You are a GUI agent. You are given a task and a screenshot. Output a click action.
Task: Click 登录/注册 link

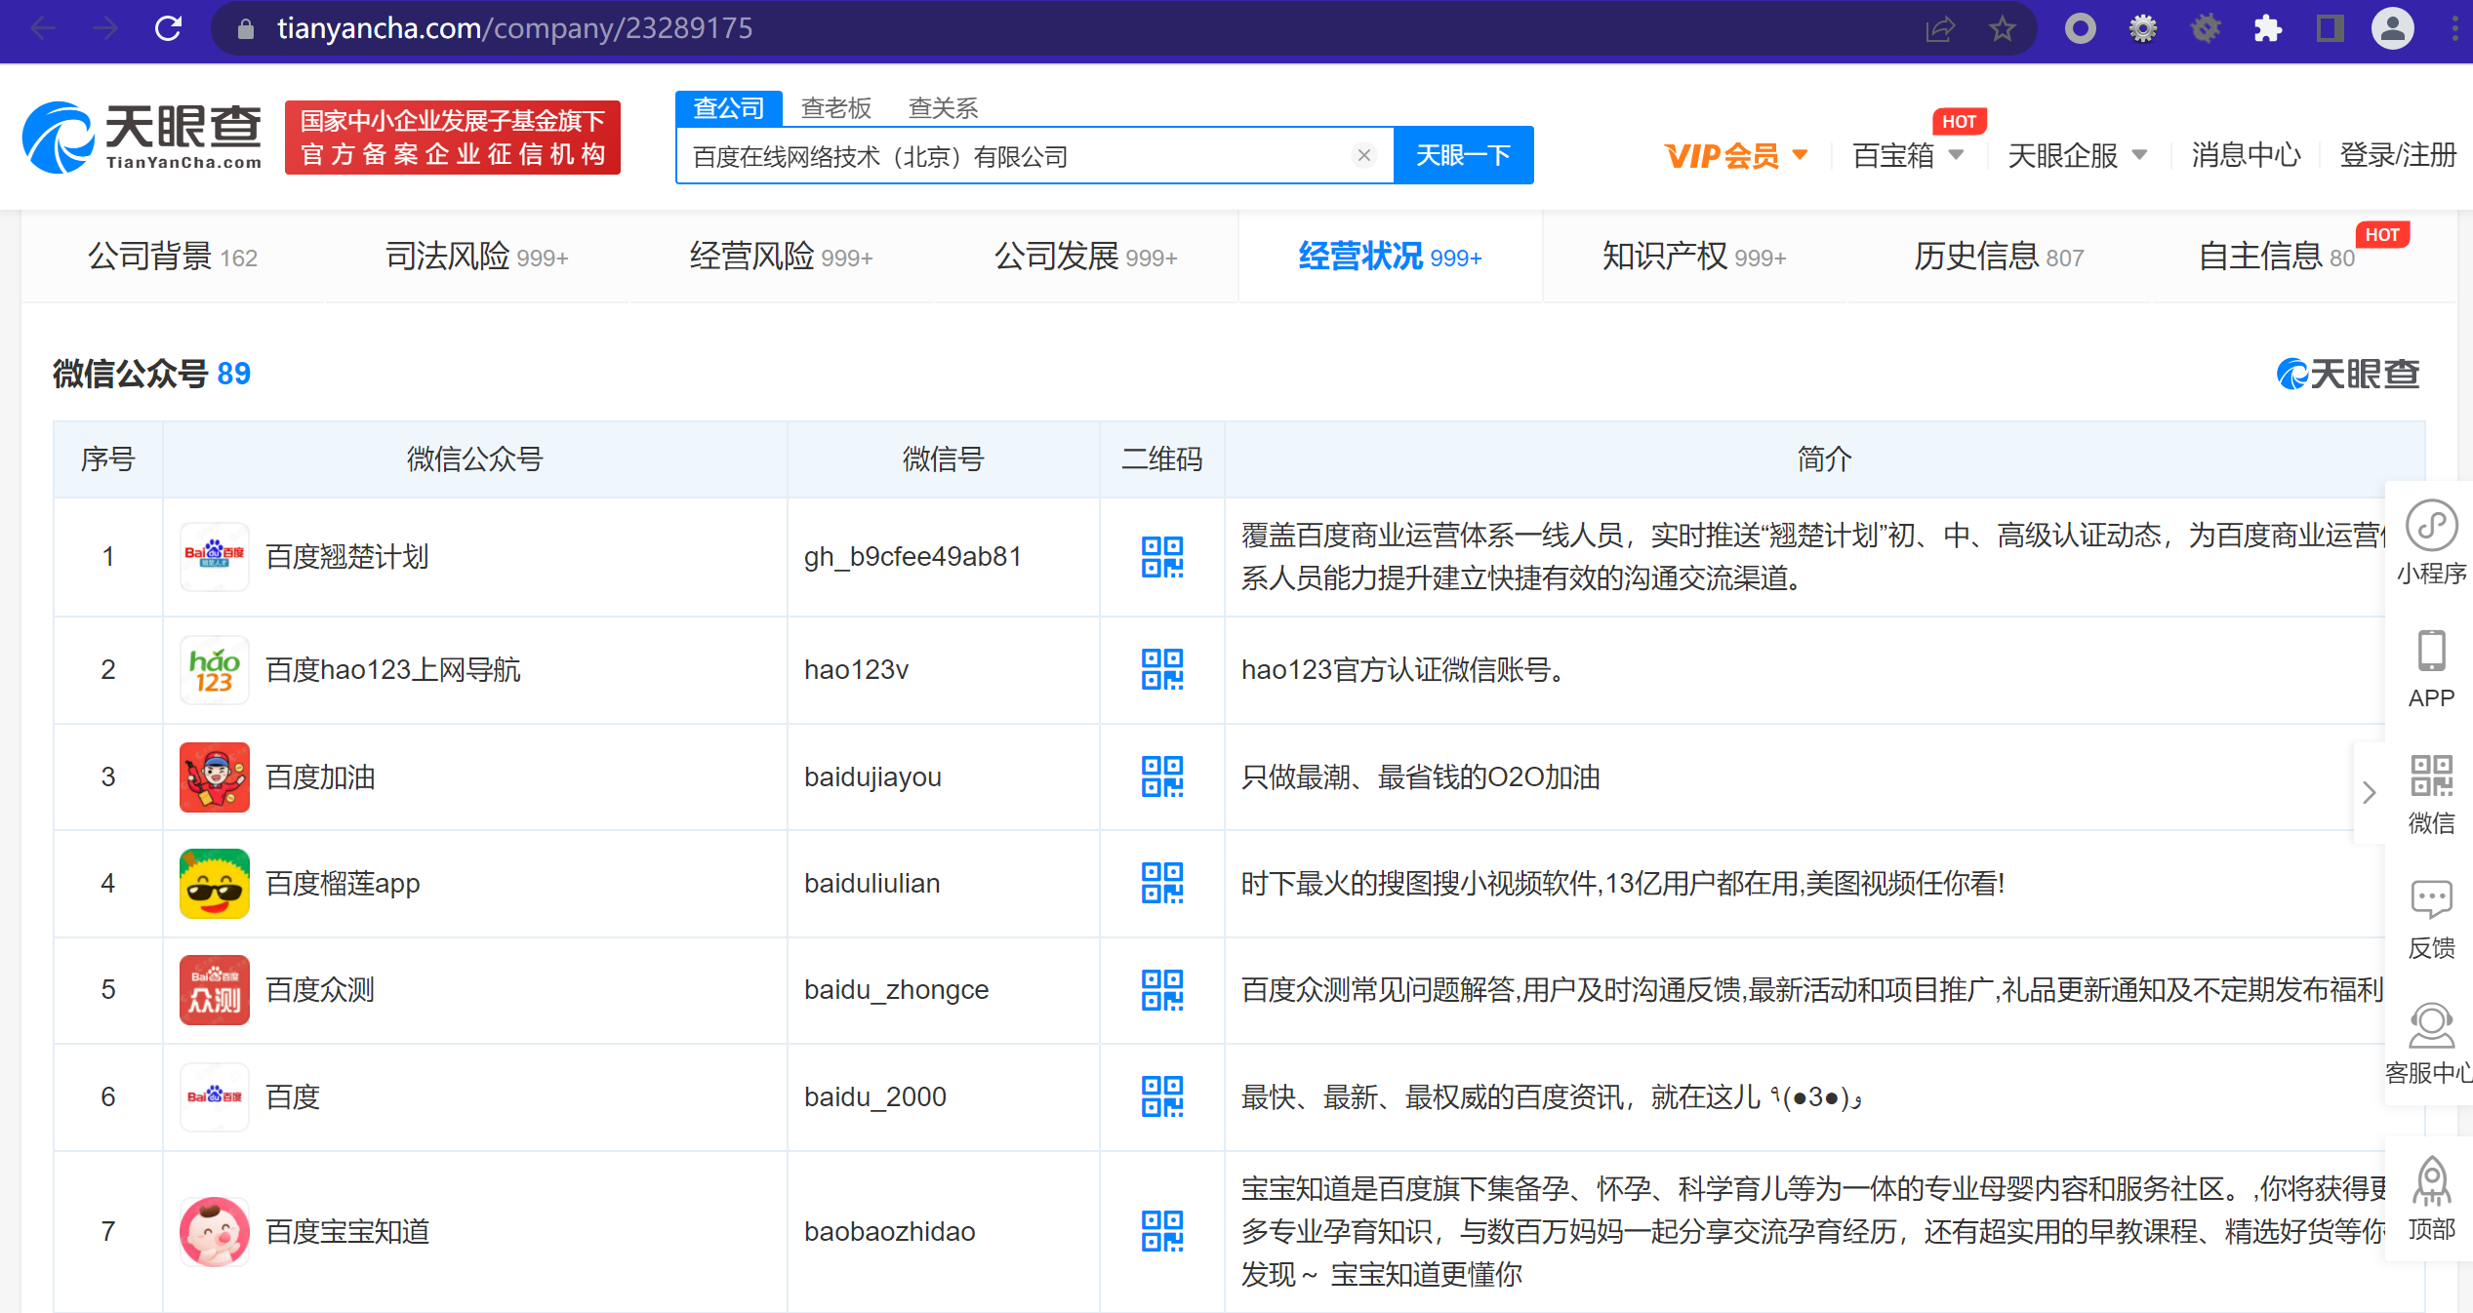tap(2398, 155)
